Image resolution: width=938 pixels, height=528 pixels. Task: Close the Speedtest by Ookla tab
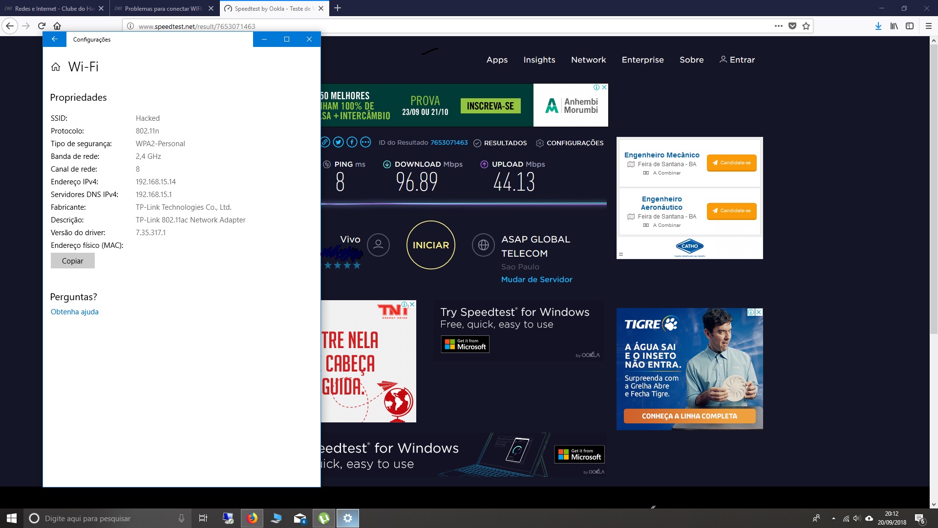[x=321, y=8]
